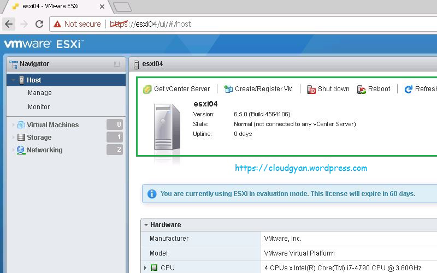Click the browser reload button
The width and height of the screenshot is (437, 273).
pyautogui.click(x=39, y=24)
